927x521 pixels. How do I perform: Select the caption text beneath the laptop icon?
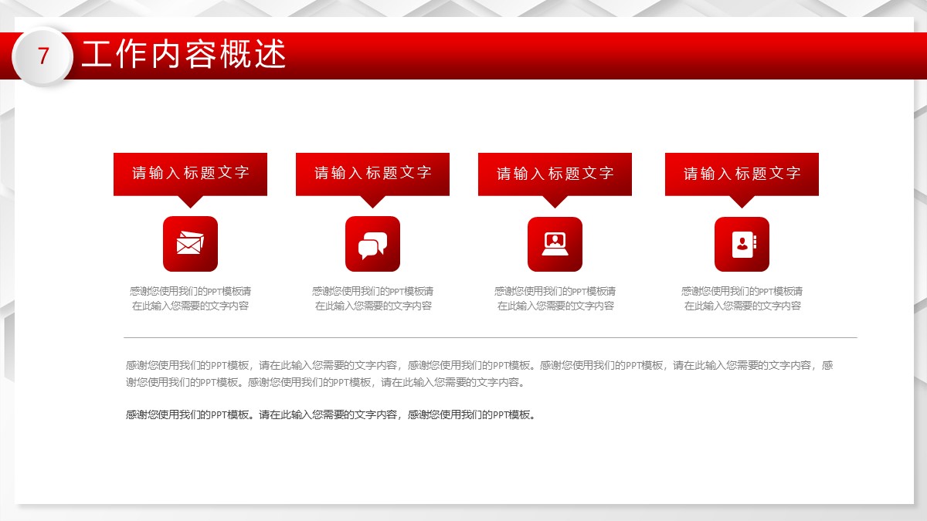[x=555, y=299]
